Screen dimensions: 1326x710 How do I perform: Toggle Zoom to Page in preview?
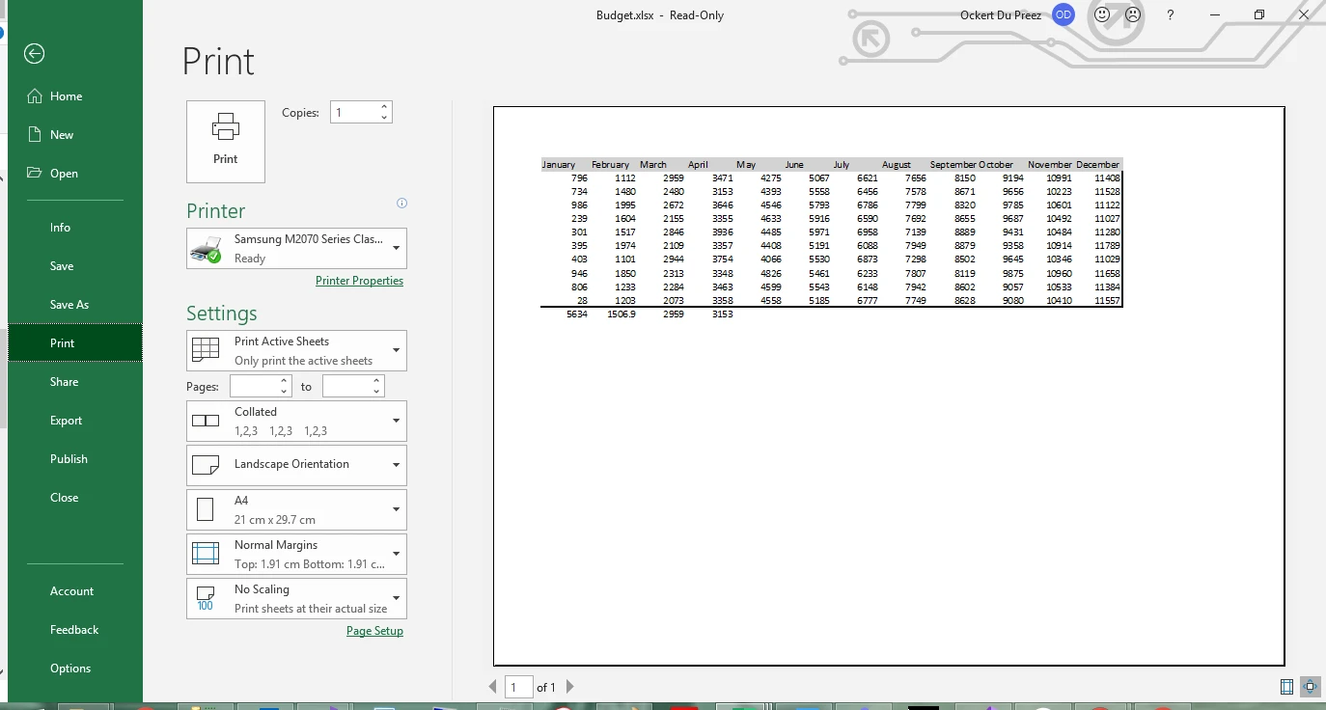point(1310,687)
